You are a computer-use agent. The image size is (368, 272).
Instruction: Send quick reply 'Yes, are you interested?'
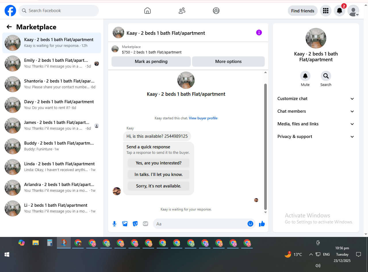click(159, 163)
